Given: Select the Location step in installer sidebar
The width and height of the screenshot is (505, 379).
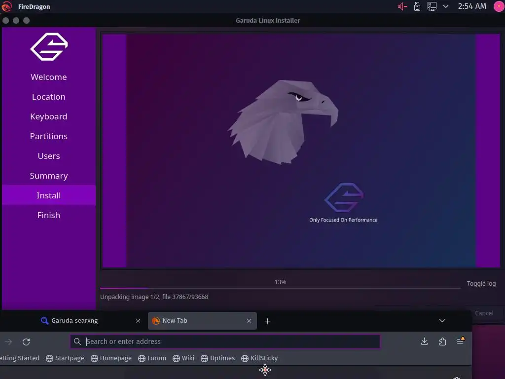Looking at the screenshot, I should (49, 97).
